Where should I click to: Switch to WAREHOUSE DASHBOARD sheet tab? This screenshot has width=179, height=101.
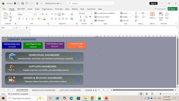pos(44,90)
